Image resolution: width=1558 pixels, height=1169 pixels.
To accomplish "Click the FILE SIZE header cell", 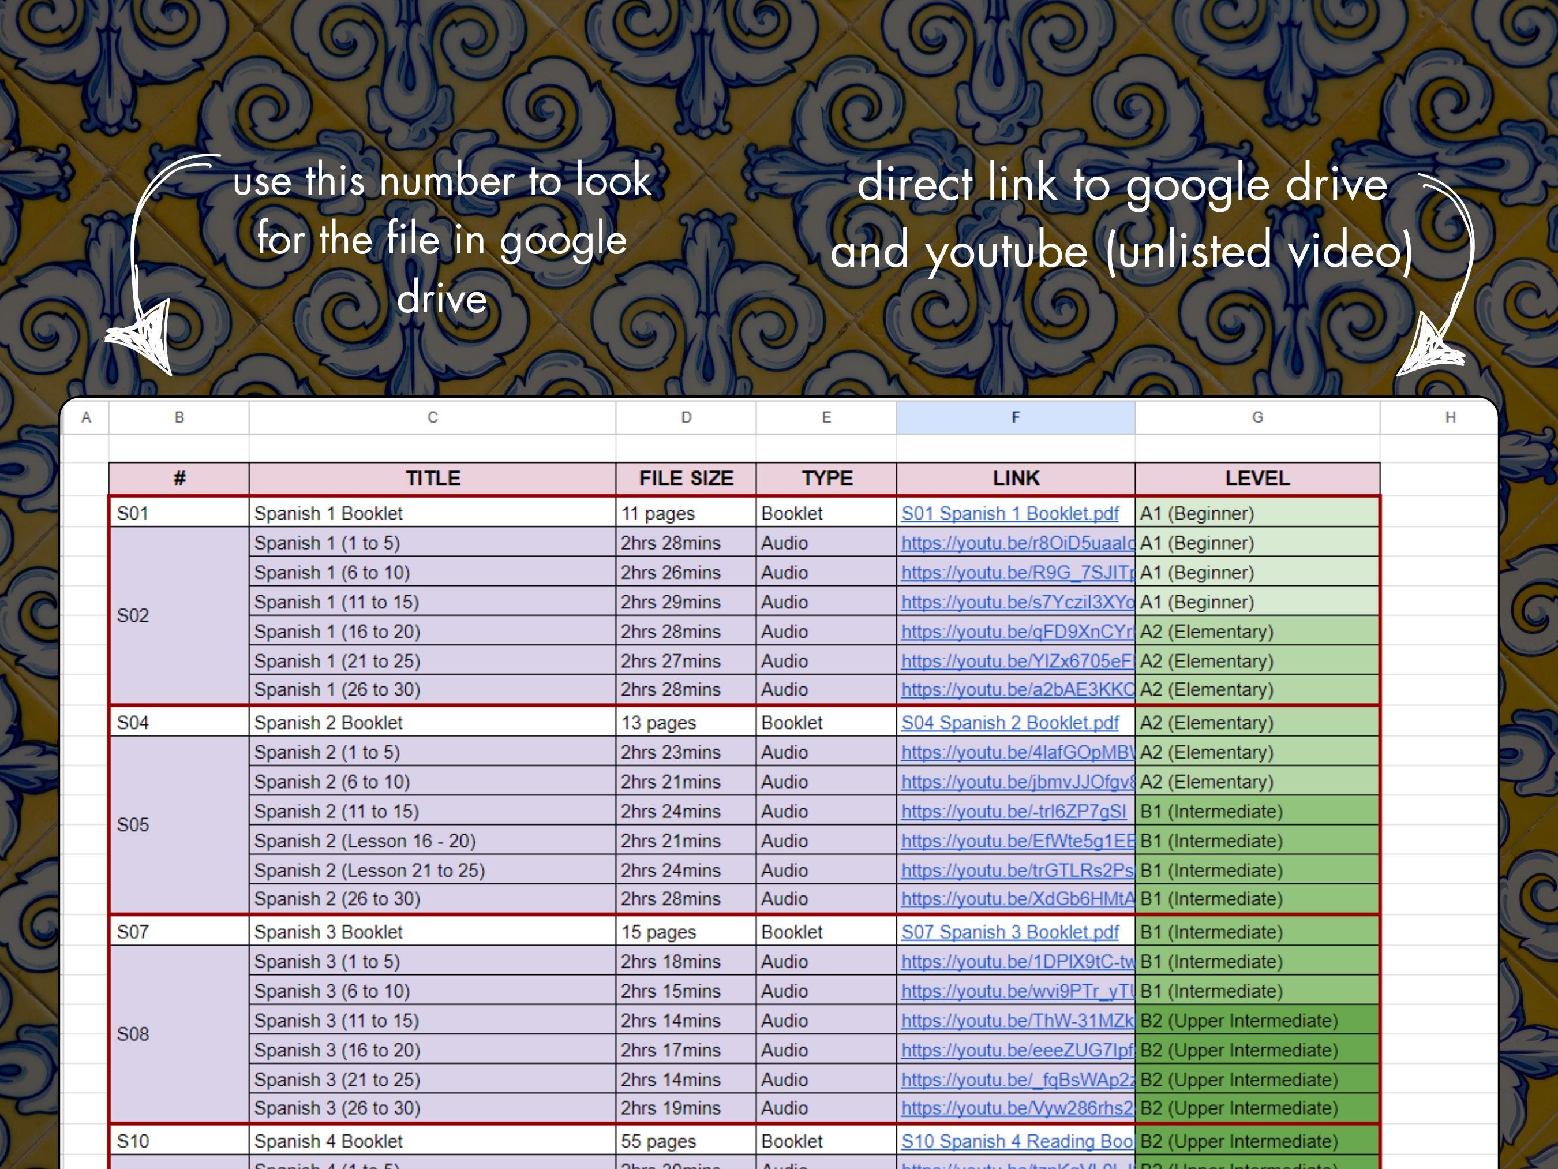I will click(x=684, y=478).
